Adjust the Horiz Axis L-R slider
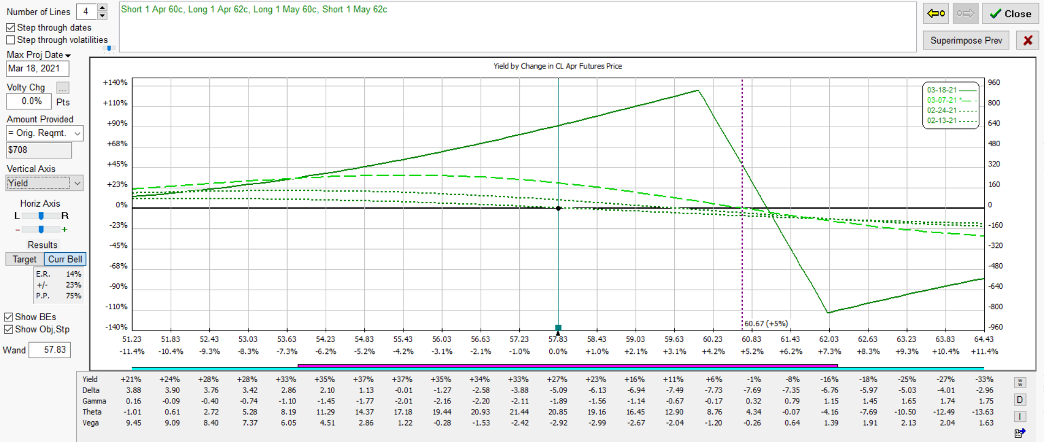Screen dimensions: 1044x442 (41, 216)
